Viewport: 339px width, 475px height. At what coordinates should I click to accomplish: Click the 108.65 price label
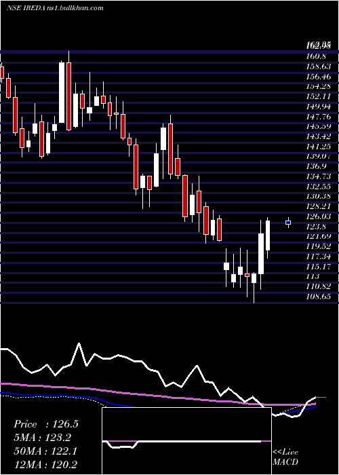[318, 297]
